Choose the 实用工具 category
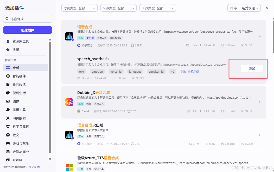274x172 pixels. (x=26, y=110)
